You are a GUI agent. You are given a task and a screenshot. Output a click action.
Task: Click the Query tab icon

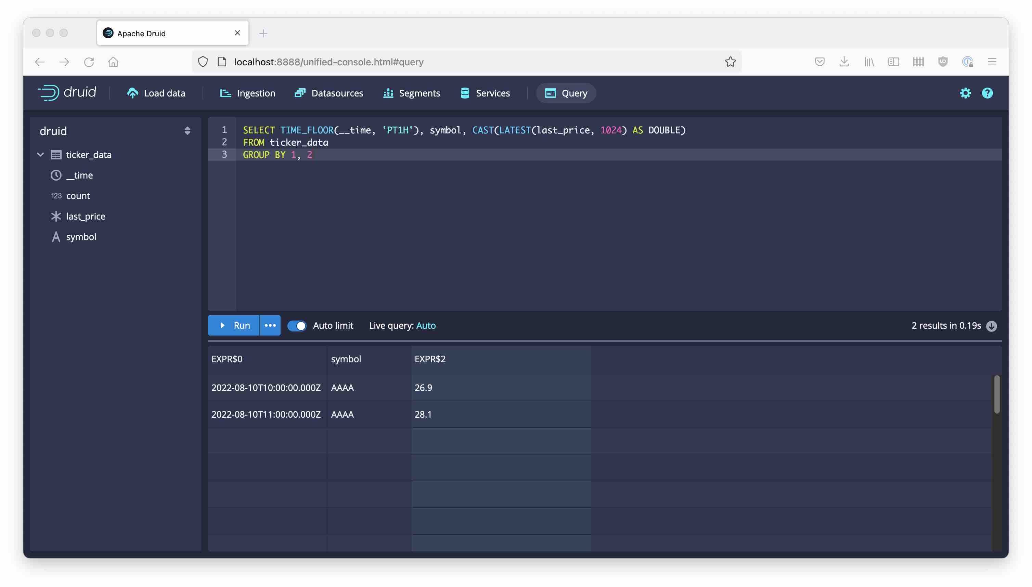tap(550, 92)
